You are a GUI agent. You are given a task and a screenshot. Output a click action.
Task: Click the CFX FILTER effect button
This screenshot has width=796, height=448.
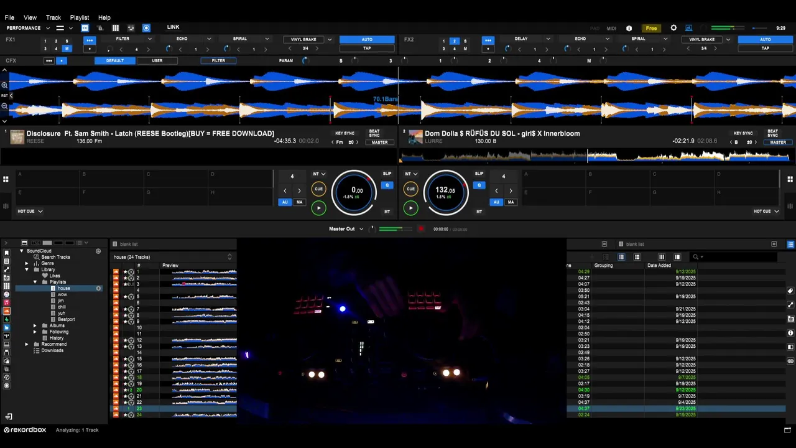click(x=218, y=60)
